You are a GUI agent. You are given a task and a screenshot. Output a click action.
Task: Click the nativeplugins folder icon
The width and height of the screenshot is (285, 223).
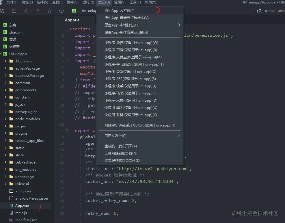tap(11, 112)
